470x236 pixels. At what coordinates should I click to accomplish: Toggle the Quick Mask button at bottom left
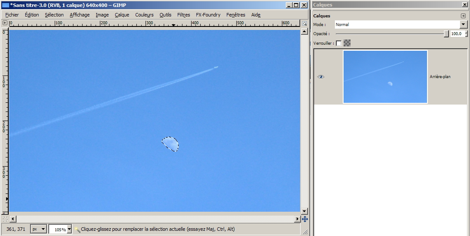click(5, 219)
